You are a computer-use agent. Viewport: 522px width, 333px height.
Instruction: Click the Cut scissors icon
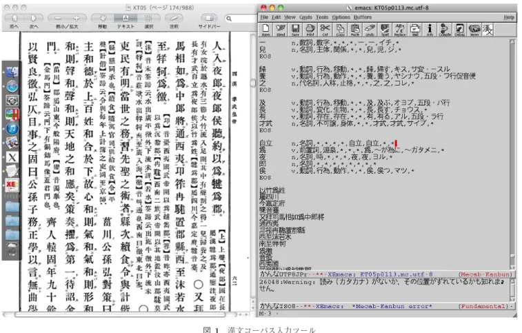pyautogui.click(x=325, y=30)
